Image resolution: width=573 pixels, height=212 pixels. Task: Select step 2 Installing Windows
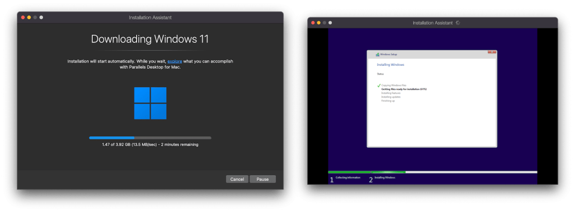pos(382,179)
